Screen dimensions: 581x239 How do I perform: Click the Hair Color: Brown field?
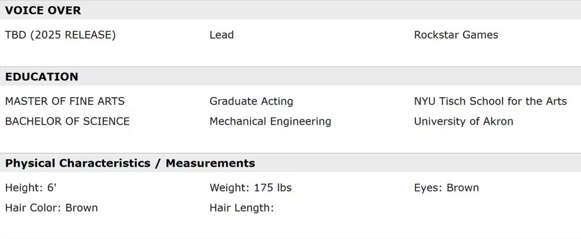pyautogui.click(x=51, y=208)
